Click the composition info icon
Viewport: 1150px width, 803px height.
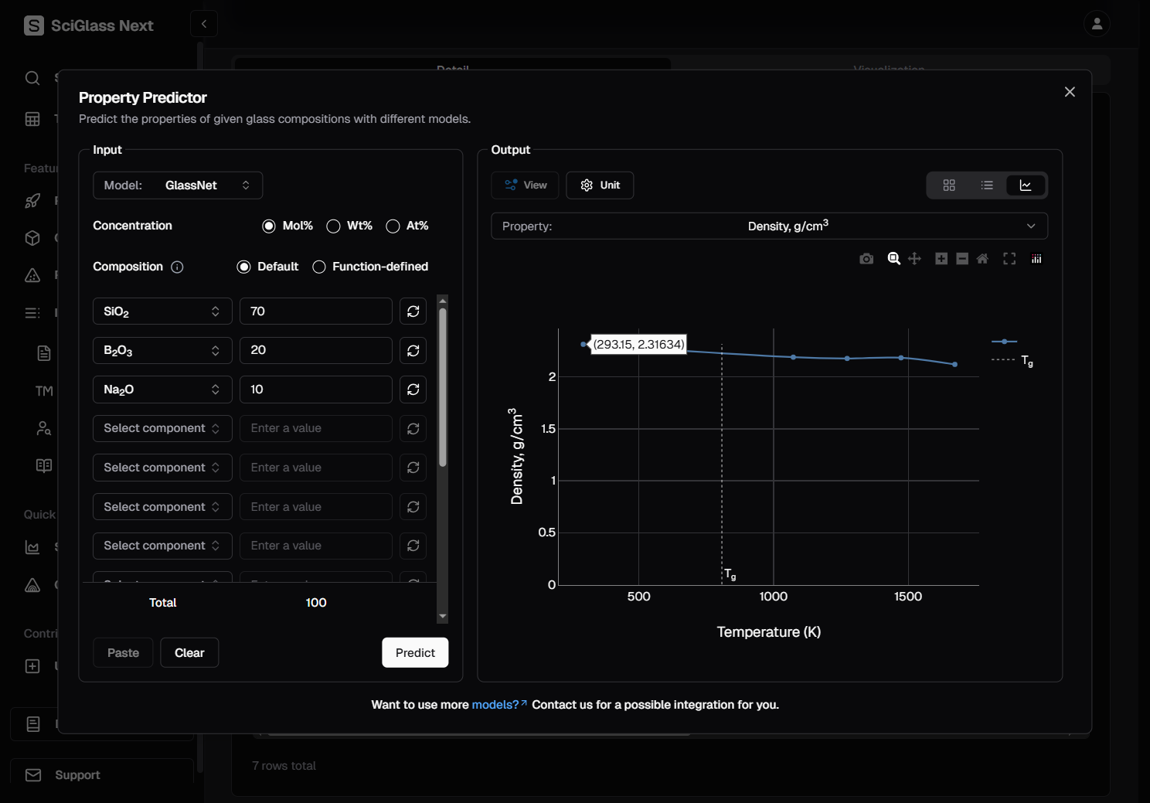click(177, 267)
